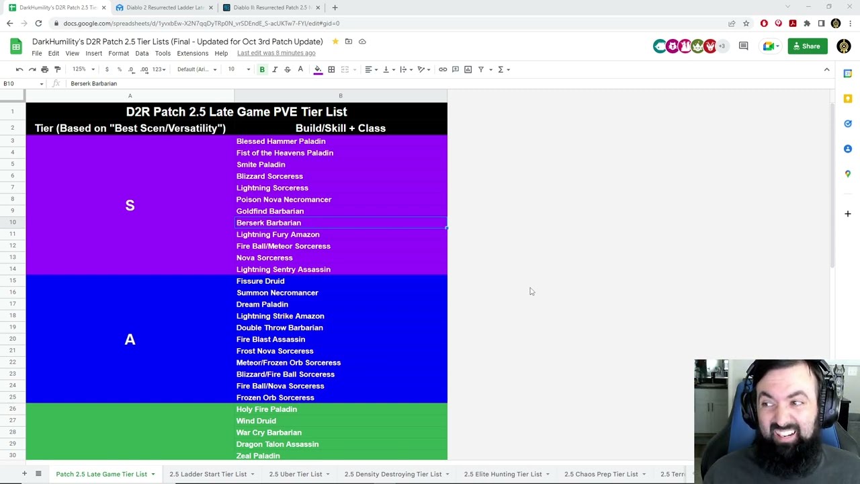The image size is (860, 484).
Task: Print the spreadsheet
Action: coord(45,69)
